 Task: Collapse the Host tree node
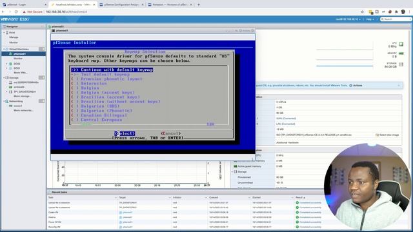4,33
